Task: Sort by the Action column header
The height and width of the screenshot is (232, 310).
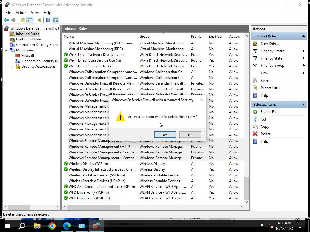Action: click(236, 37)
